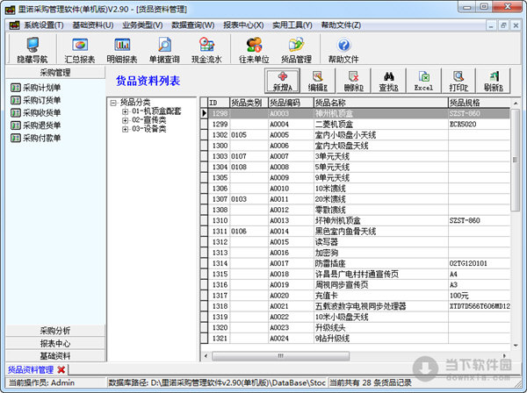This screenshot has width=527, height=393.
Task: Expand the 02-宣传类 category node
Action: [126, 121]
